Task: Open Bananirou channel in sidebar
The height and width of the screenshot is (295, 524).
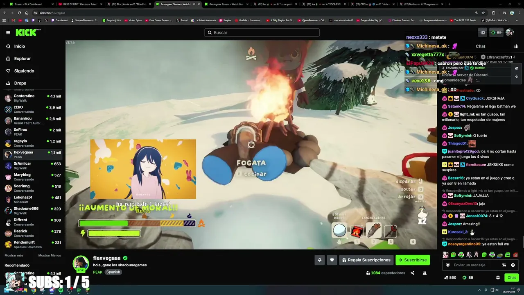Action: tap(33, 120)
